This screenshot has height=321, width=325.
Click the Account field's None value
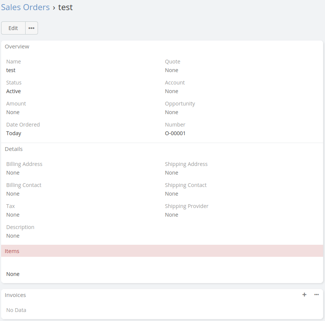pyautogui.click(x=172, y=91)
